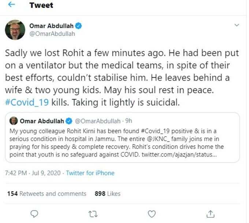The image size is (249, 223).
Task: View 154 Retweets and comments
Action: click(x=47, y=194)
